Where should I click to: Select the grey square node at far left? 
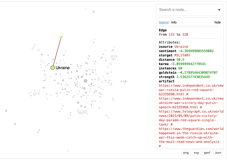pos(6,111)
